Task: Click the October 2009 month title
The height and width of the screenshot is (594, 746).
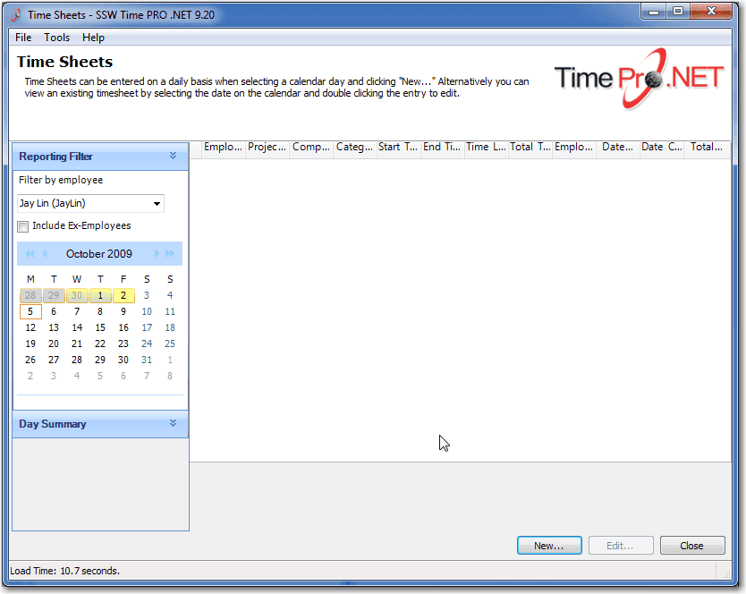Action: coord(98,254)
